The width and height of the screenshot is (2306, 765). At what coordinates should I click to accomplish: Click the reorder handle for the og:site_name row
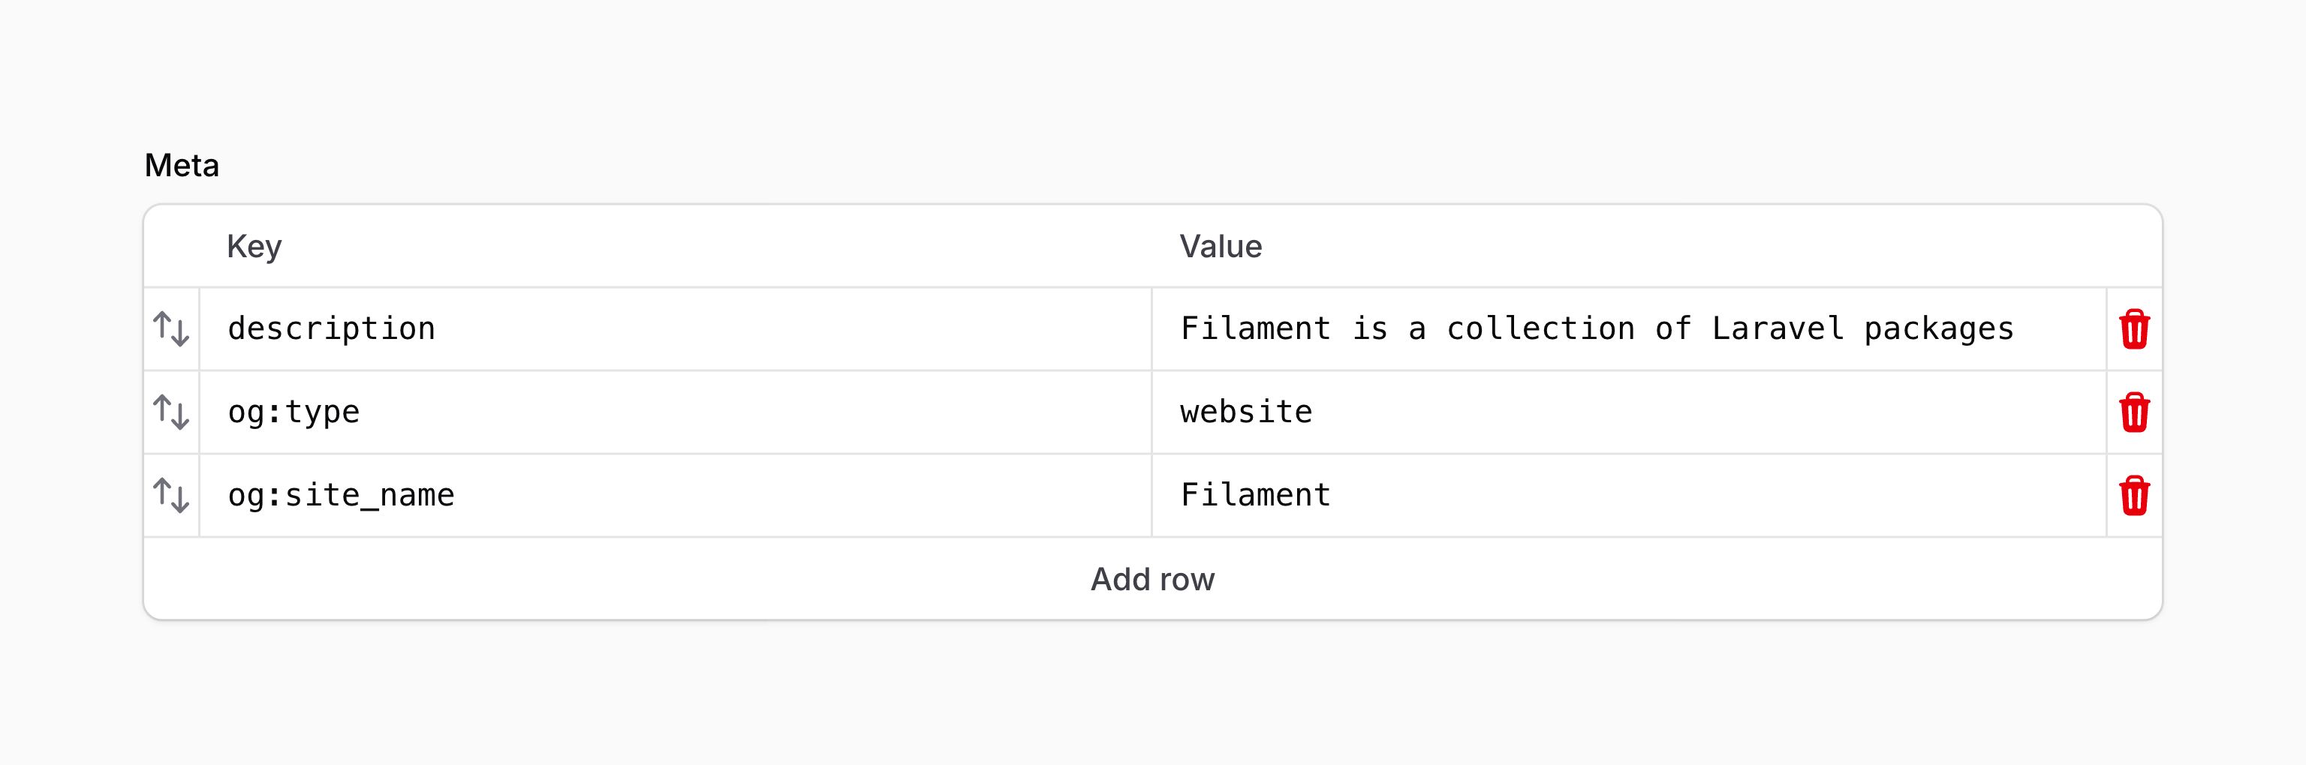(171, 495)
